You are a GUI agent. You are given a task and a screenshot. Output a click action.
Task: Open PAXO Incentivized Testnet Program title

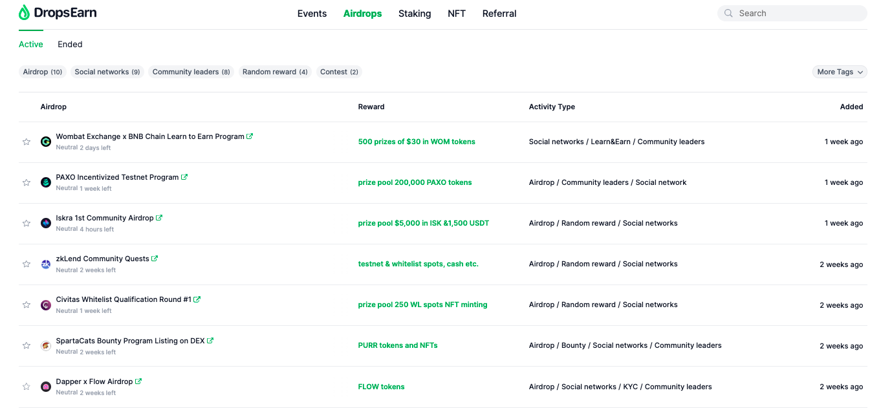[117, 177]
